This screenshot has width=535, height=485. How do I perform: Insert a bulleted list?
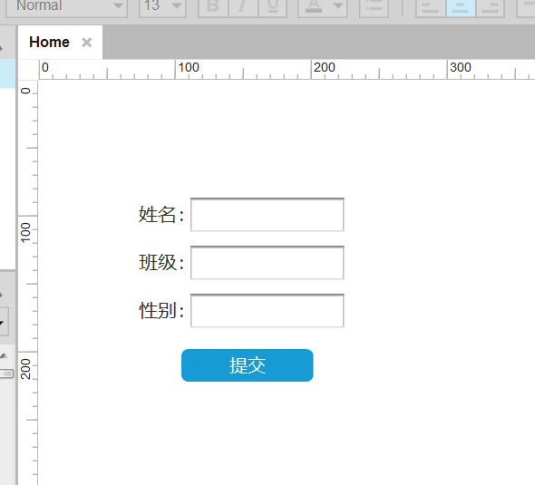click(x=374, y=7)
